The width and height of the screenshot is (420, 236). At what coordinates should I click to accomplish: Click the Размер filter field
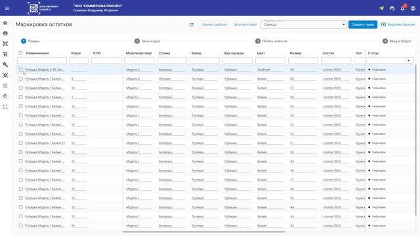(303, 60)
